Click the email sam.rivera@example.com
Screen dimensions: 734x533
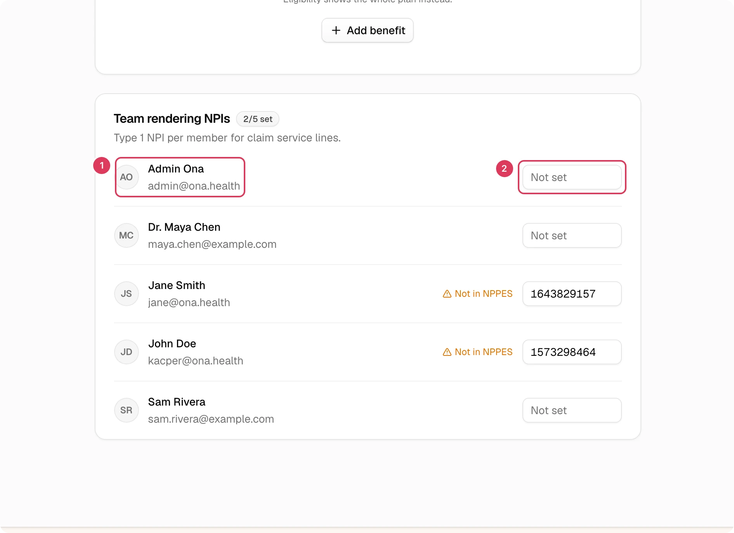(211, 419)
